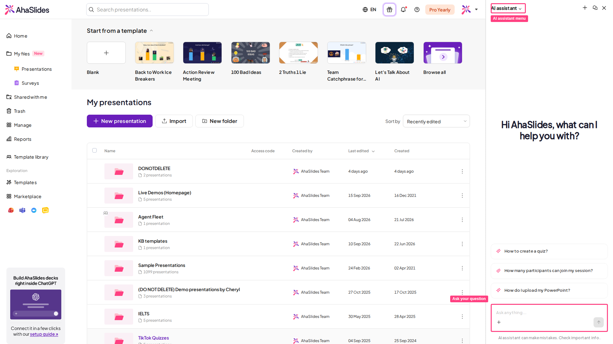Open the Blank template thumbnail
The height and width of the screenshot is (344, 613).
coord(106,53)
